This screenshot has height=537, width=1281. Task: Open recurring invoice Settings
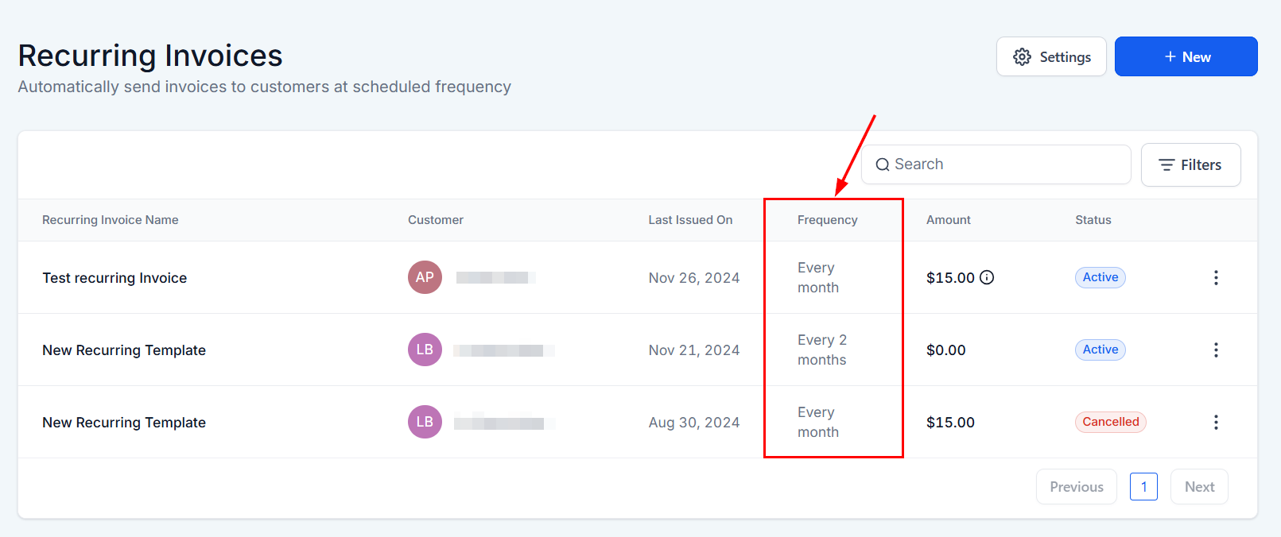point(1051,56)
